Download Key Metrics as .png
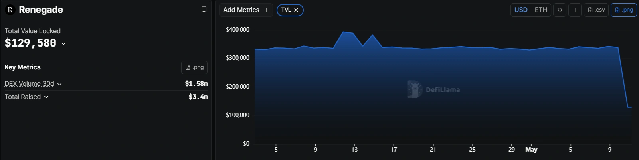This screenshot has height=160, width=639. [x=194, y=67]
